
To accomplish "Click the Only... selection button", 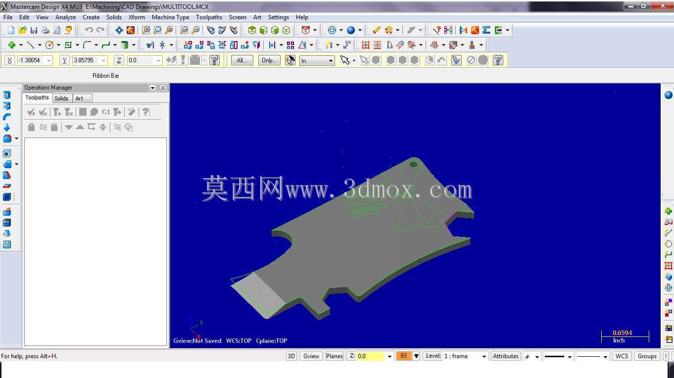I will [x=269, y=60].
